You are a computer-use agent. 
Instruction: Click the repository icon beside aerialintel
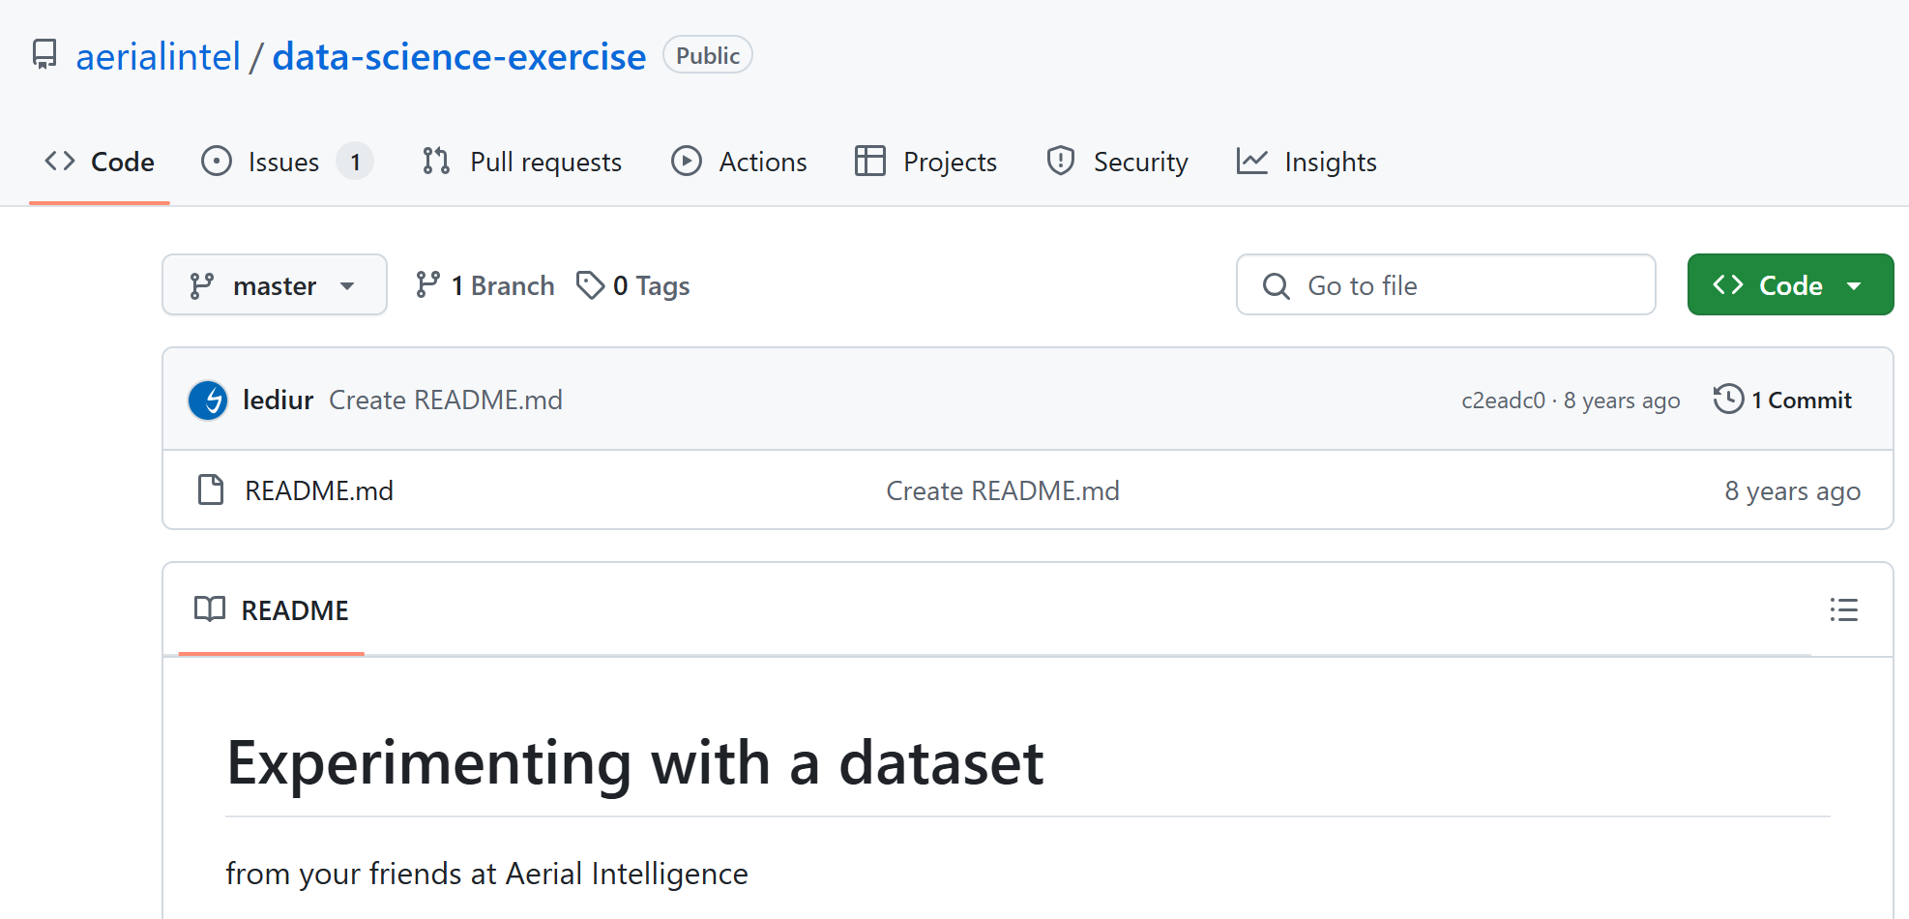tap(44, 54)
